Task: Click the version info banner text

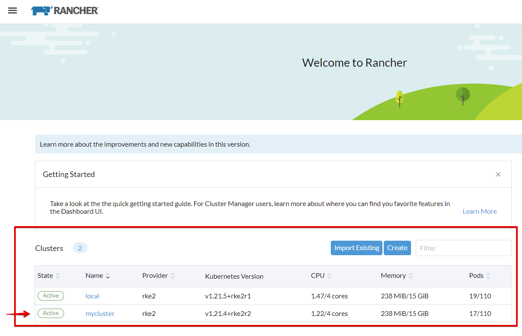Action: [145, 144]
